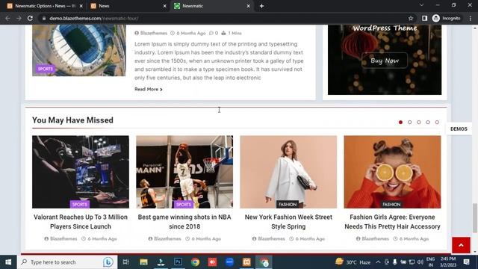Open stadium article thumbnail
The width and height of the screenshot is (478, 269).
79,50
